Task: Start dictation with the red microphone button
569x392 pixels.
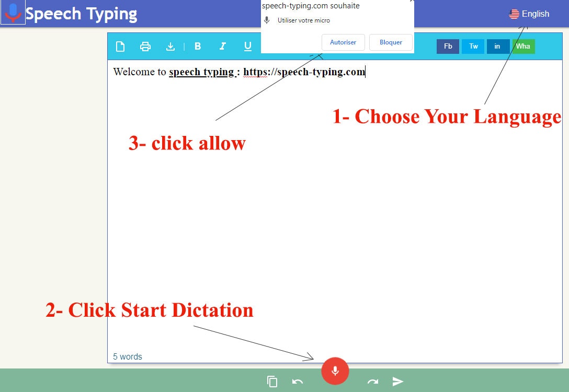Action: 335,371
